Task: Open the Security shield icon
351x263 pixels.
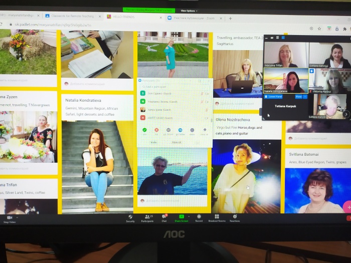Action: (x=130, y=217)
